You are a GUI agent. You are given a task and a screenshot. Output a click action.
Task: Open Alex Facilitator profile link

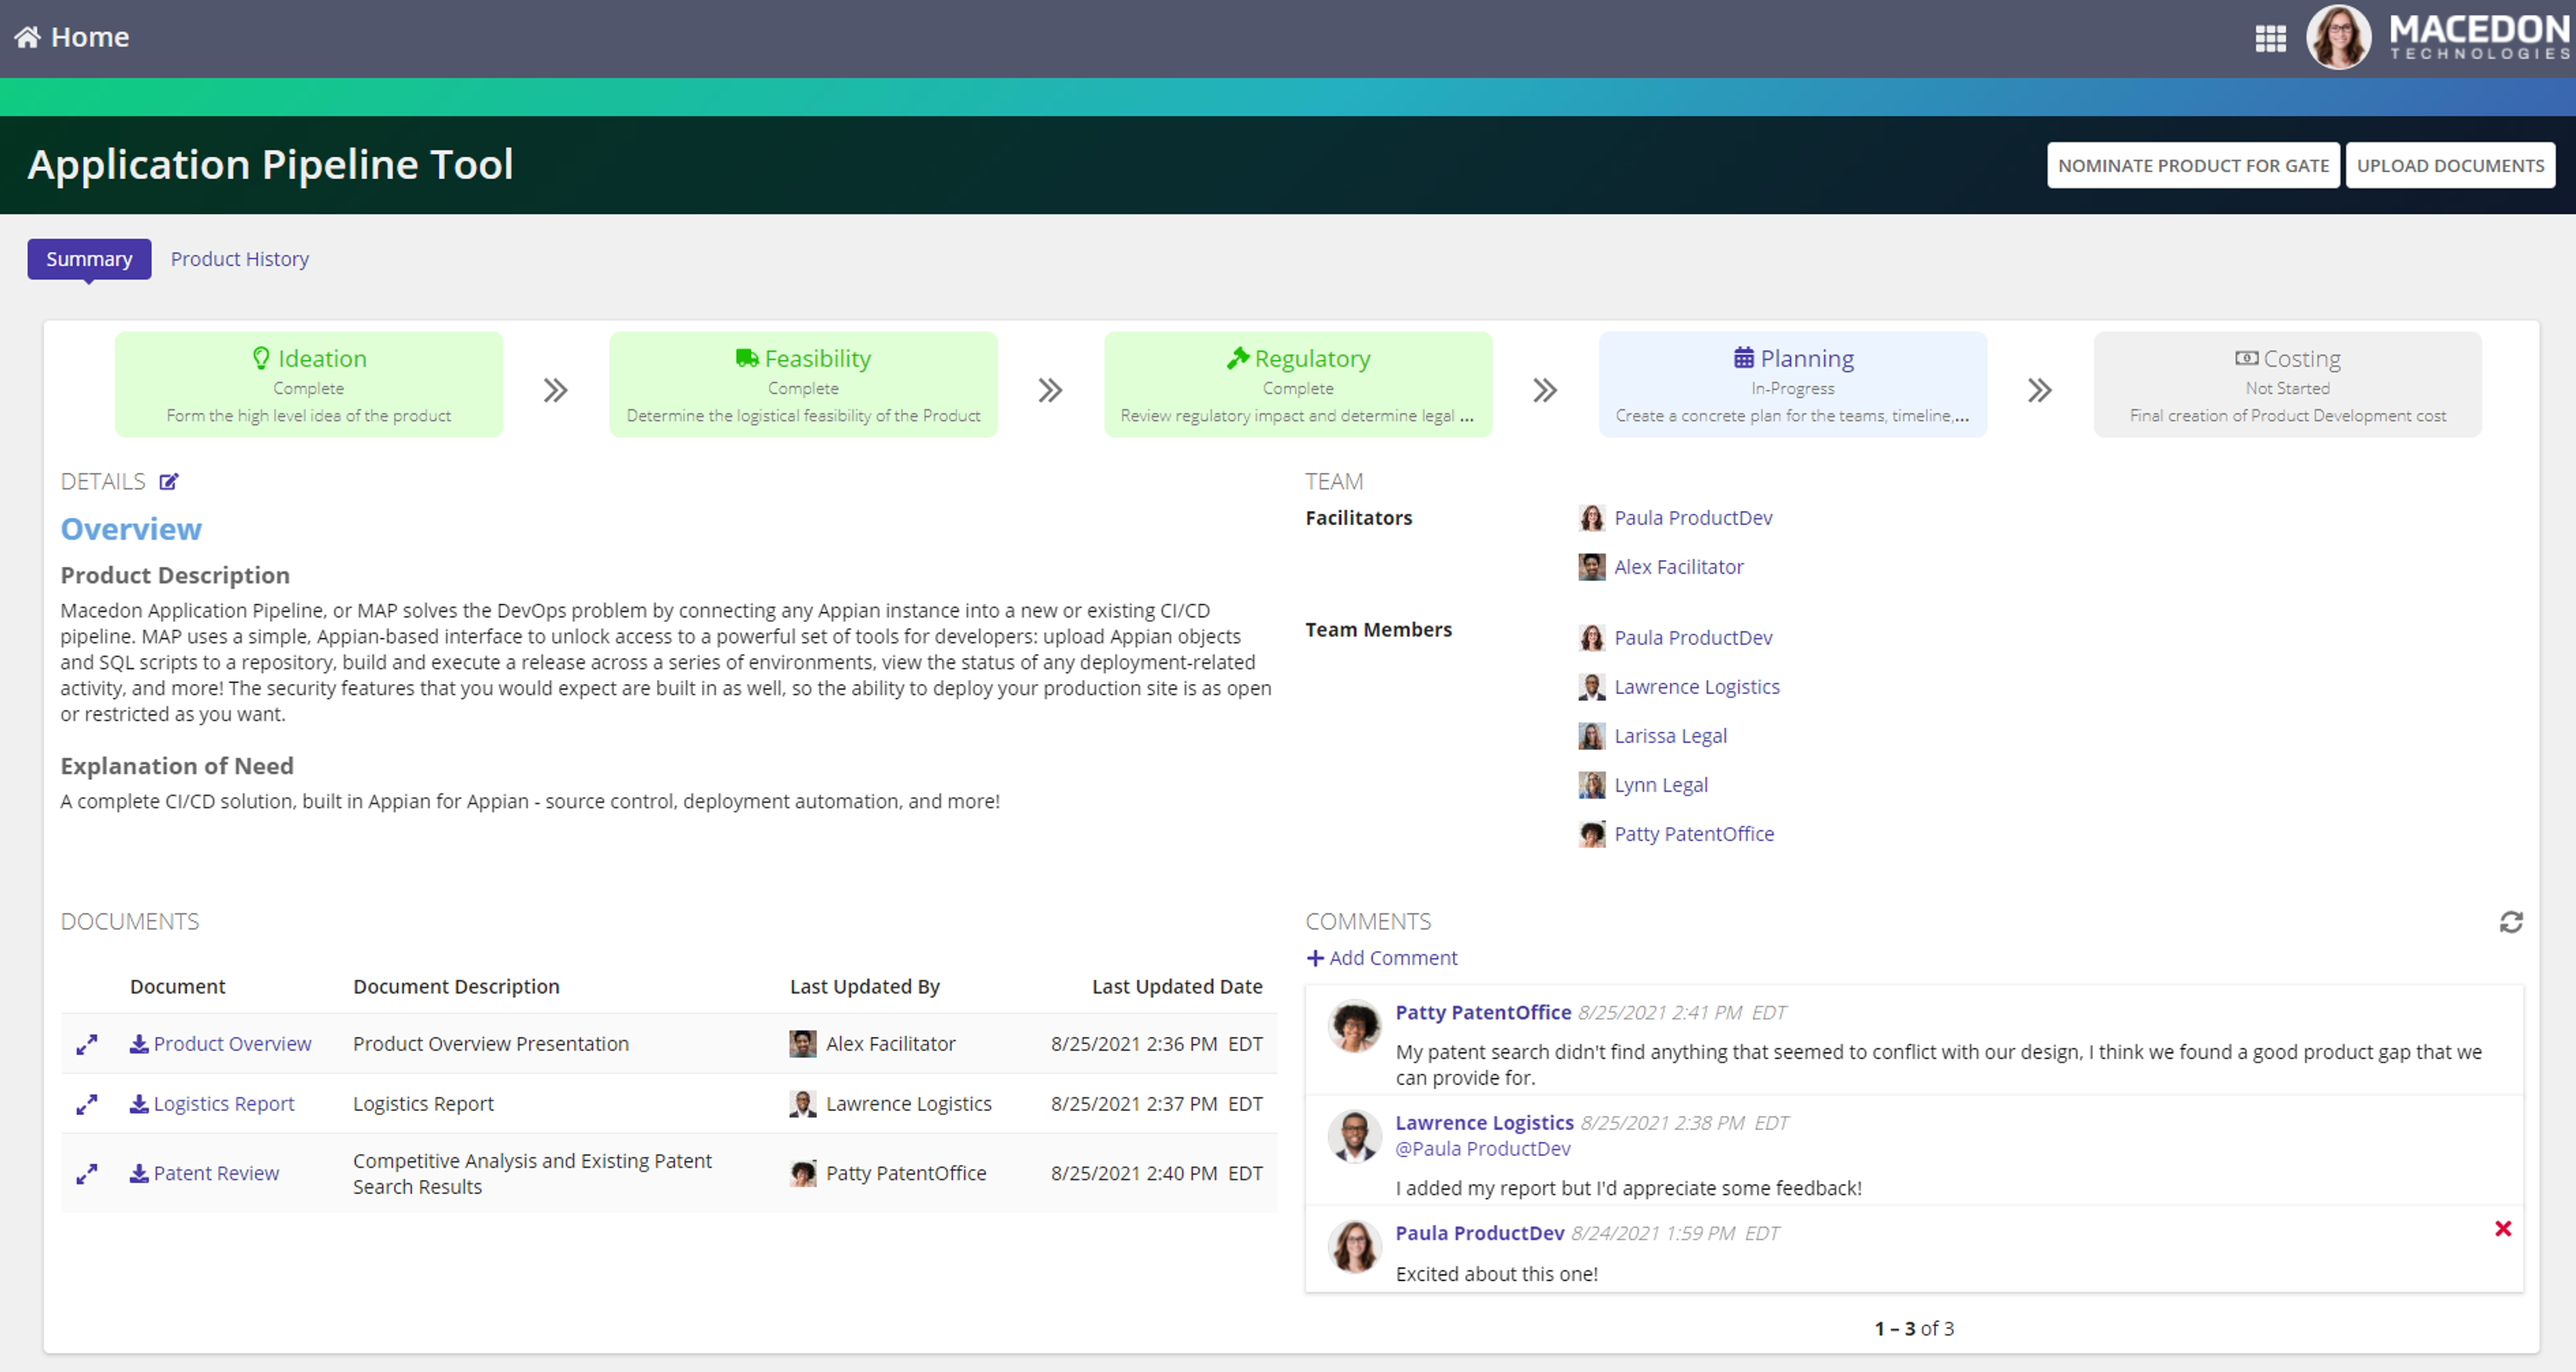point(1678,567)
